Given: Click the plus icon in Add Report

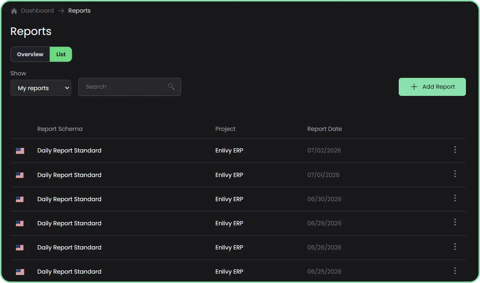Looking at the screenshot, I should tap(414, 87).
